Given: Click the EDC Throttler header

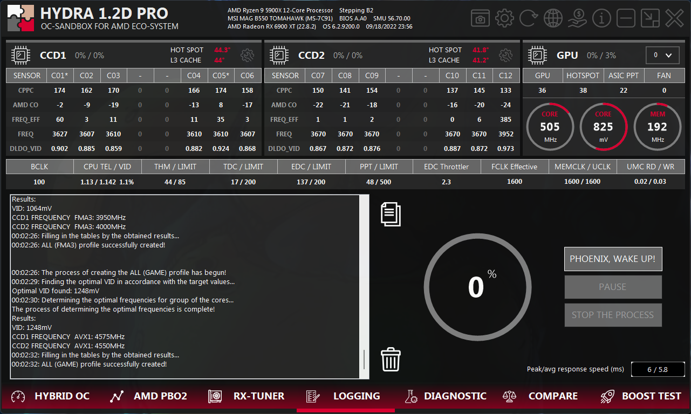Looking at the screenshot, I should (x=447, y=167).
